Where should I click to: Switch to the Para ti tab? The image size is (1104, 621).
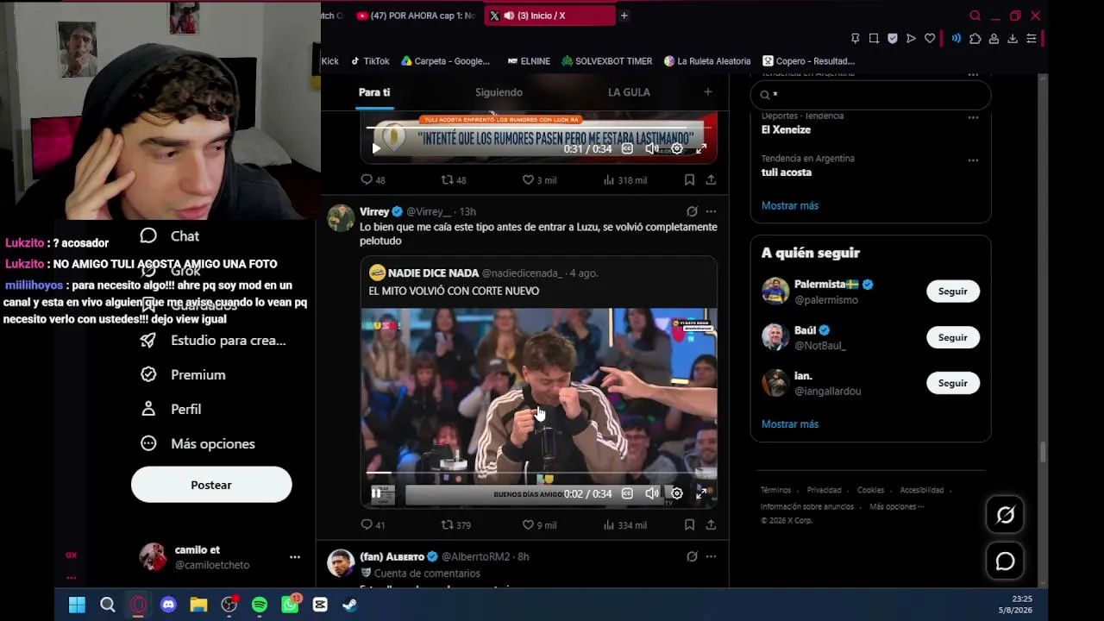(374, 92)
